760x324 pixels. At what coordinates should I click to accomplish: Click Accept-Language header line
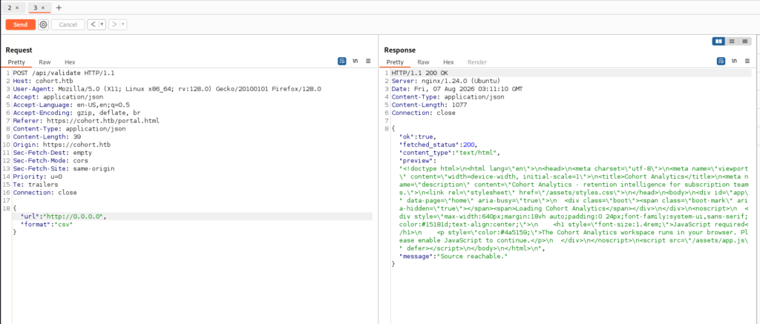(x=71, y=105)
